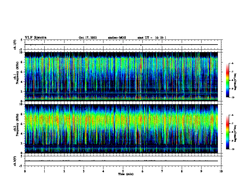Viewport: 249px width, 192px height.
Task: Click the "3" tick on the time axis
Action: [84, 171]
